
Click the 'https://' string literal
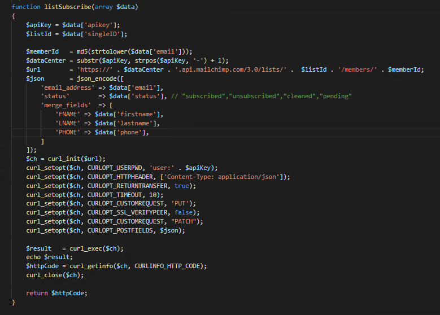coord(95,69)
